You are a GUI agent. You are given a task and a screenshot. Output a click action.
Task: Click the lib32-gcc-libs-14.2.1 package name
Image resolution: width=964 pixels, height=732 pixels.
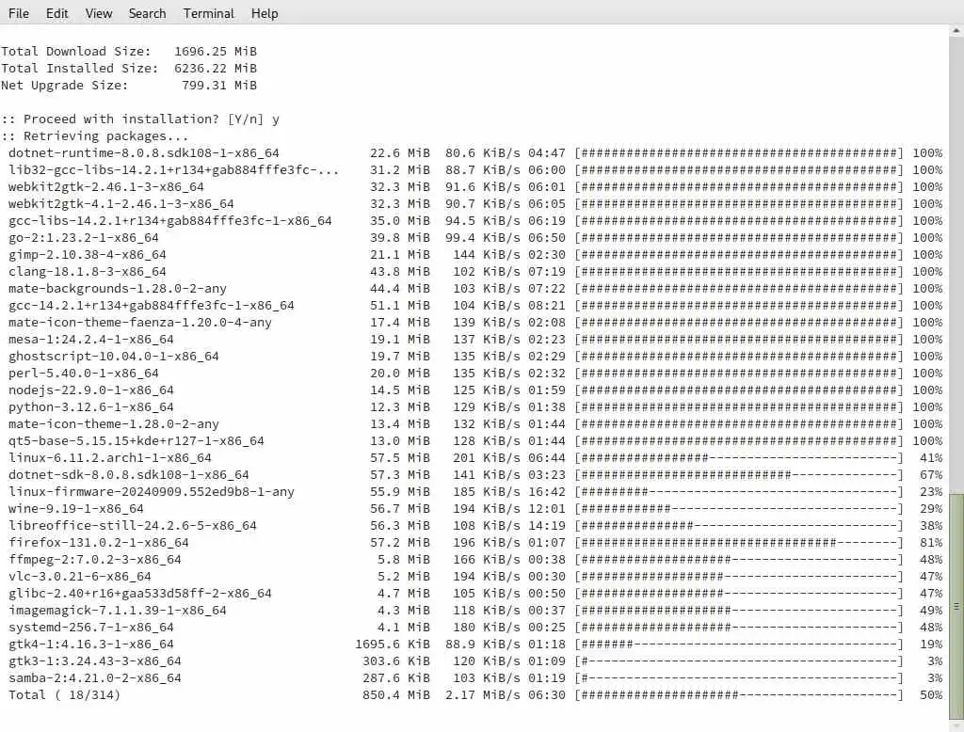(x=173, y=169)
